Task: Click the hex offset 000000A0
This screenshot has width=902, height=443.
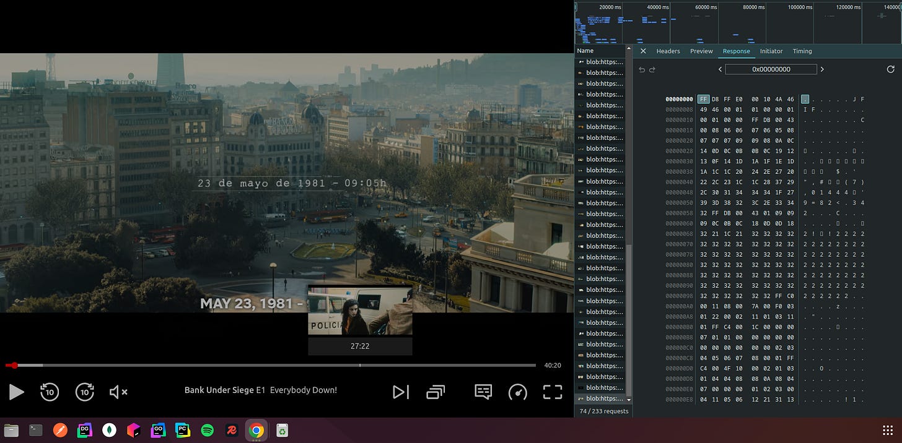Action: 679,306
